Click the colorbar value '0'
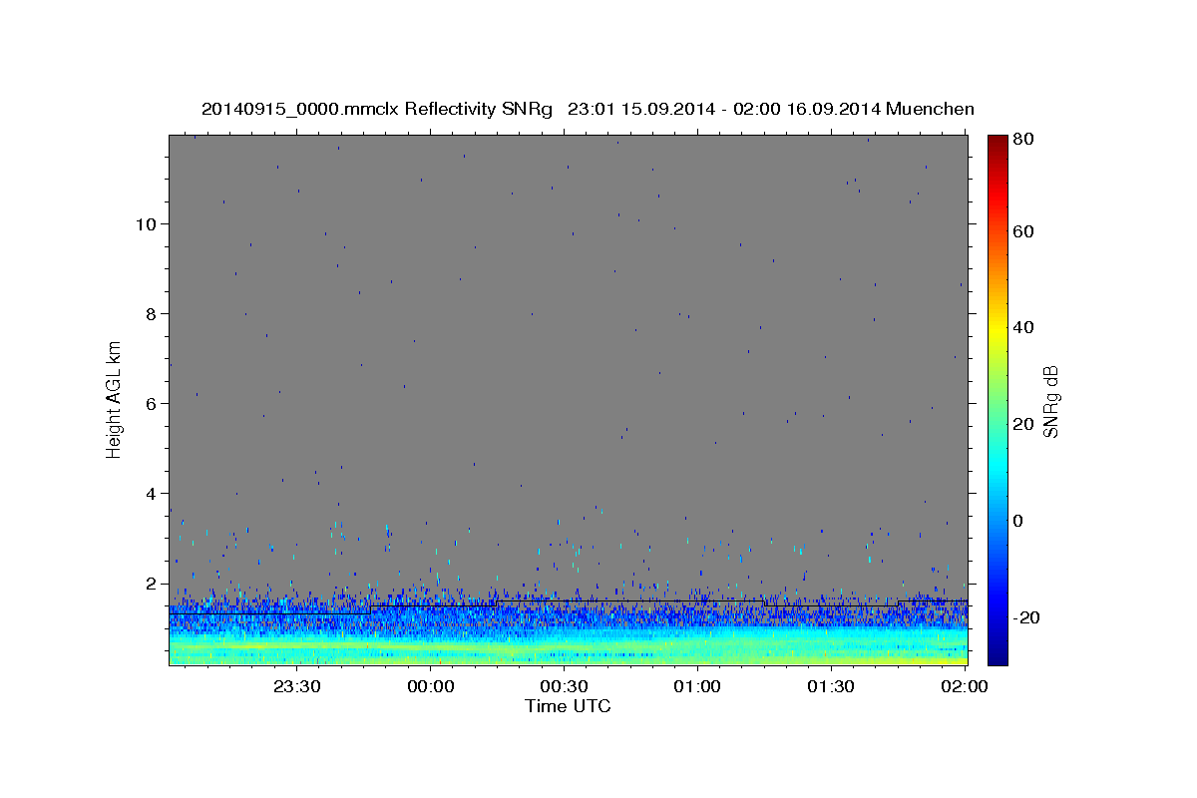The height and width of the screenshot is (798, 1197). tap(1018, 521)
